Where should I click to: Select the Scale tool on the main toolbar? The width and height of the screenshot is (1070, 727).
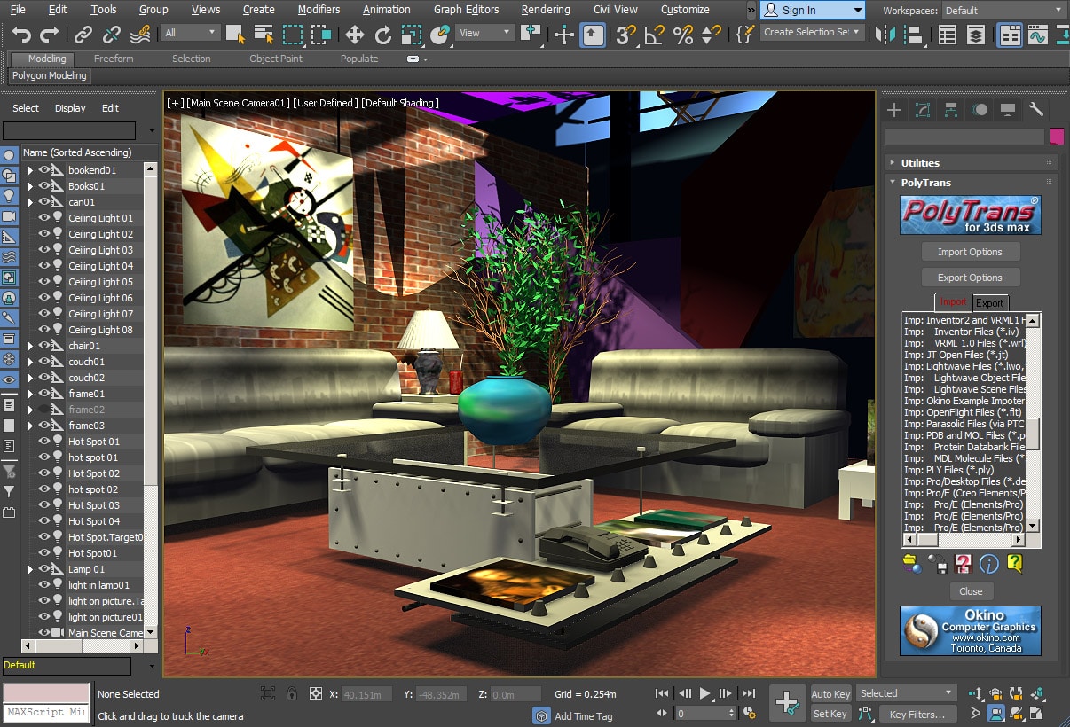coord(411,35)
